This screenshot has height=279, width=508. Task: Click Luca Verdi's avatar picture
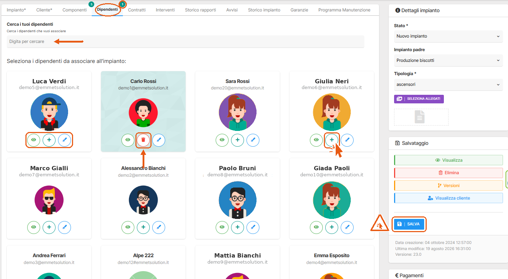[49, 112]
